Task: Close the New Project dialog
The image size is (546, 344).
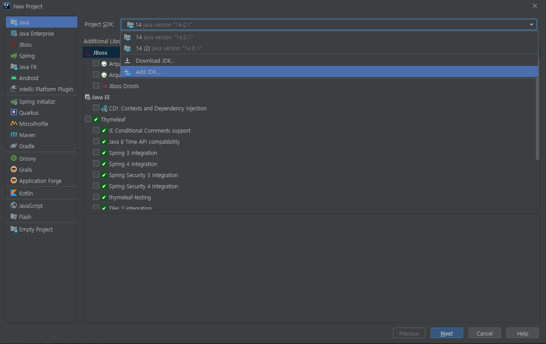Action: [534, 6]
